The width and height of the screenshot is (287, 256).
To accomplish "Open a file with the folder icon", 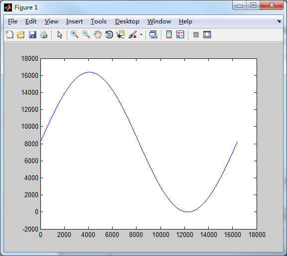I will [21, 34].
